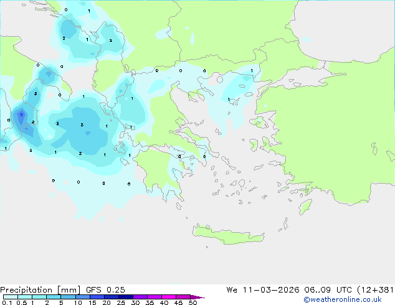The width and height of the screenshot is (395, 305).
Task: Click the 35–40 mm violet legend swatch
Action: tap(155, 297)
